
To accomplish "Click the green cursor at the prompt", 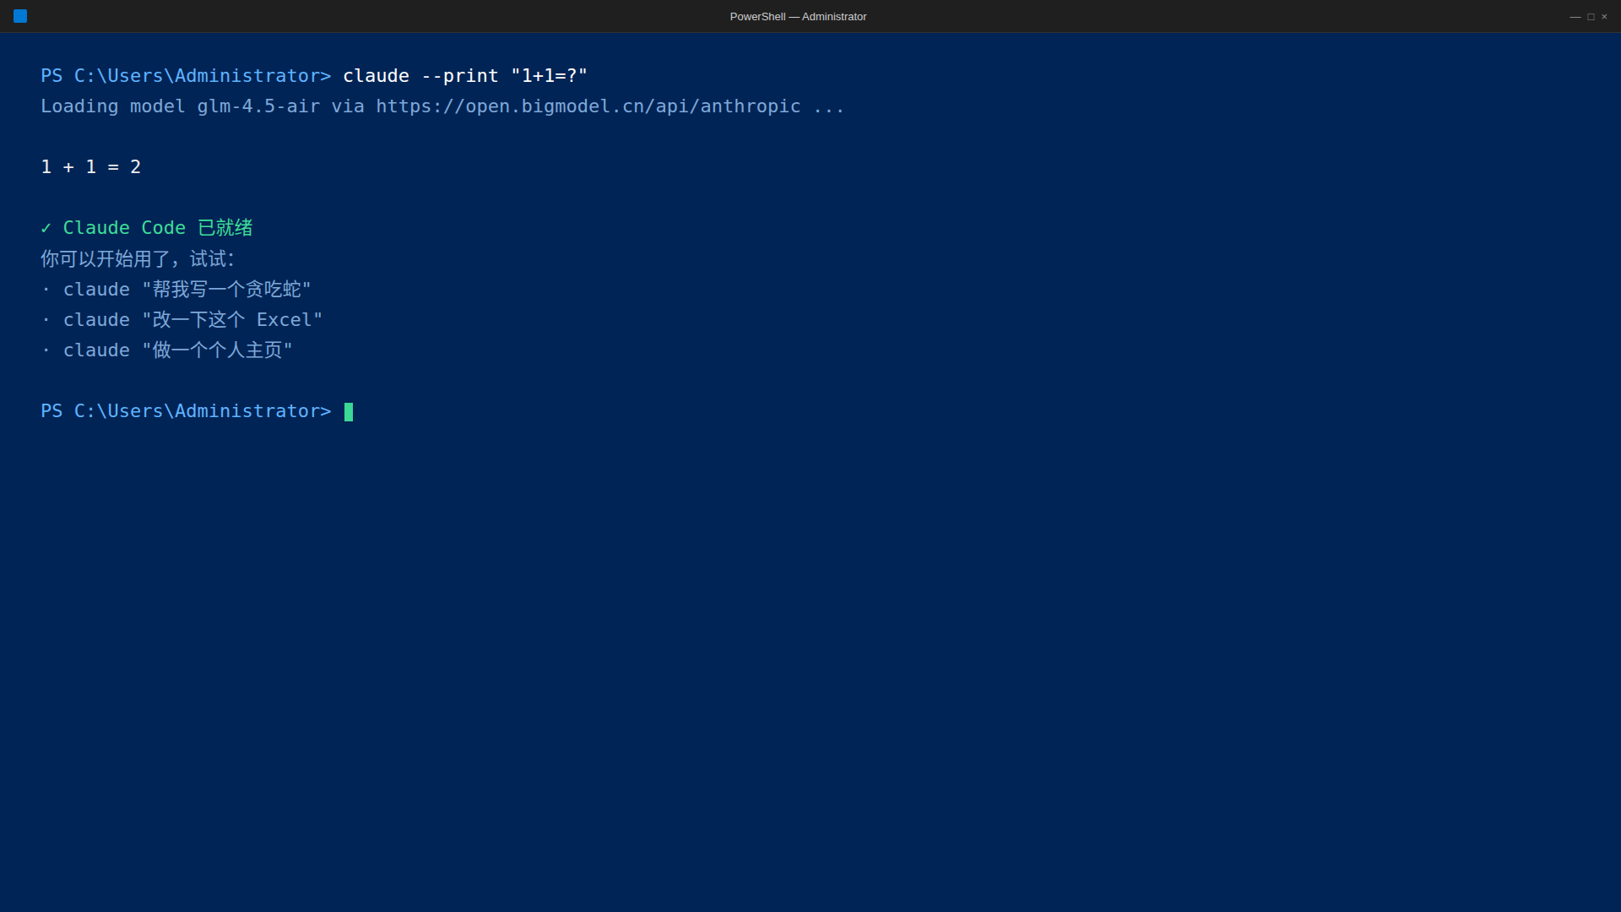I will 349,412.
